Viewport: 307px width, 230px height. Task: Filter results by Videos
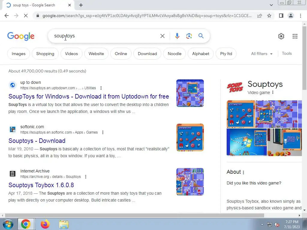pos(71,54)
